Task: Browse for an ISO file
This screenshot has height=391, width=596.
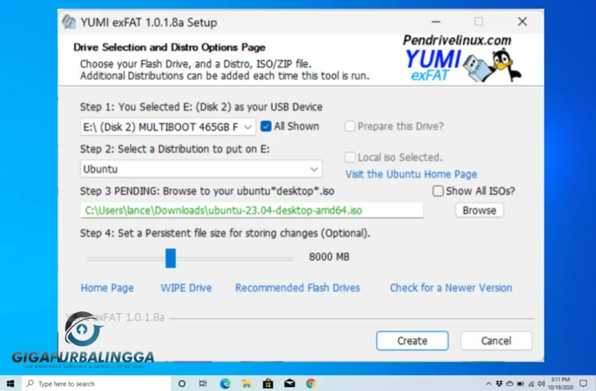Action: click(478, 210)
